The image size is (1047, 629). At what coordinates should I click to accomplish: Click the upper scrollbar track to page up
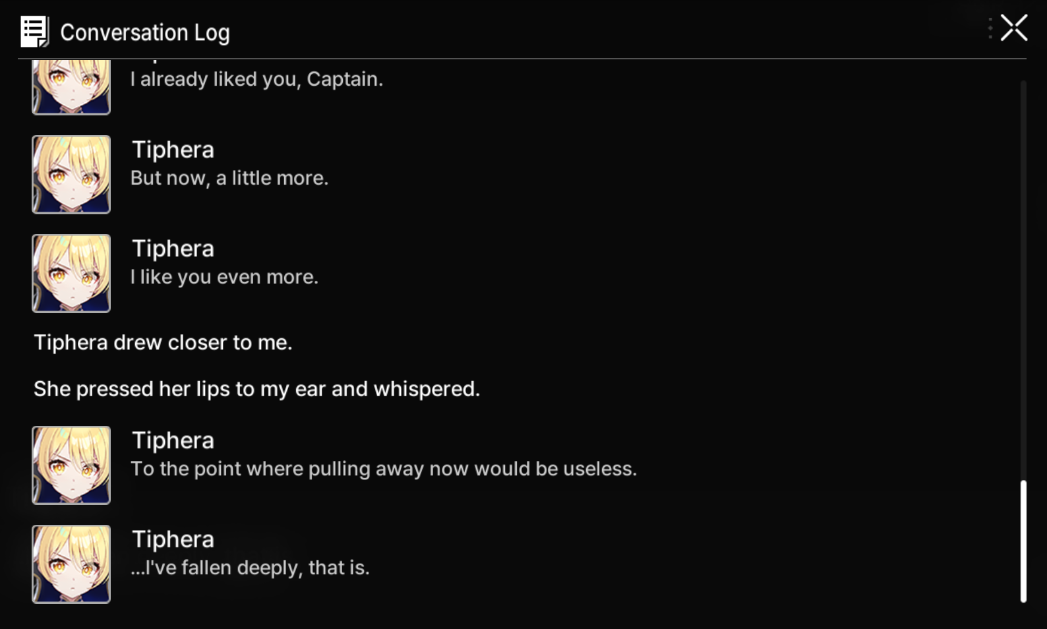point(1023,264)
